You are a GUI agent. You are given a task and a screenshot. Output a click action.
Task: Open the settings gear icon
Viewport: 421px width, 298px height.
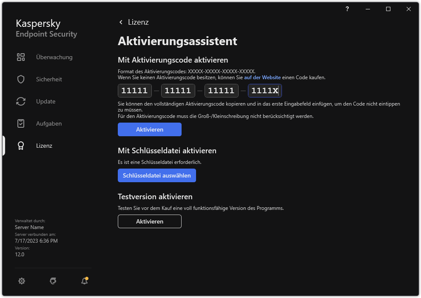click(x=22, y=281)
